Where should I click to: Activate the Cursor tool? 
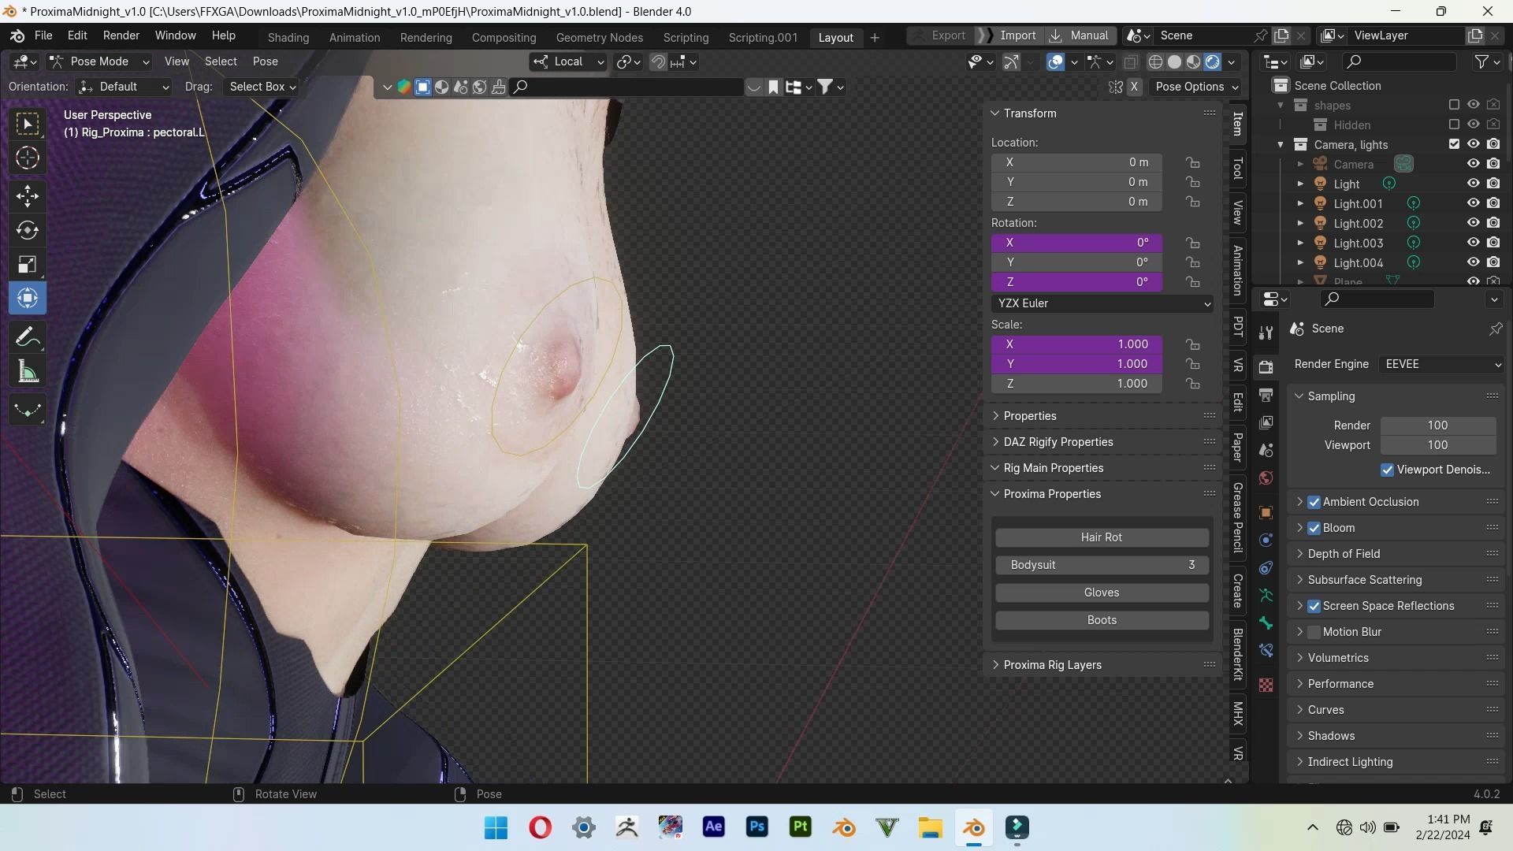(28, 158)
